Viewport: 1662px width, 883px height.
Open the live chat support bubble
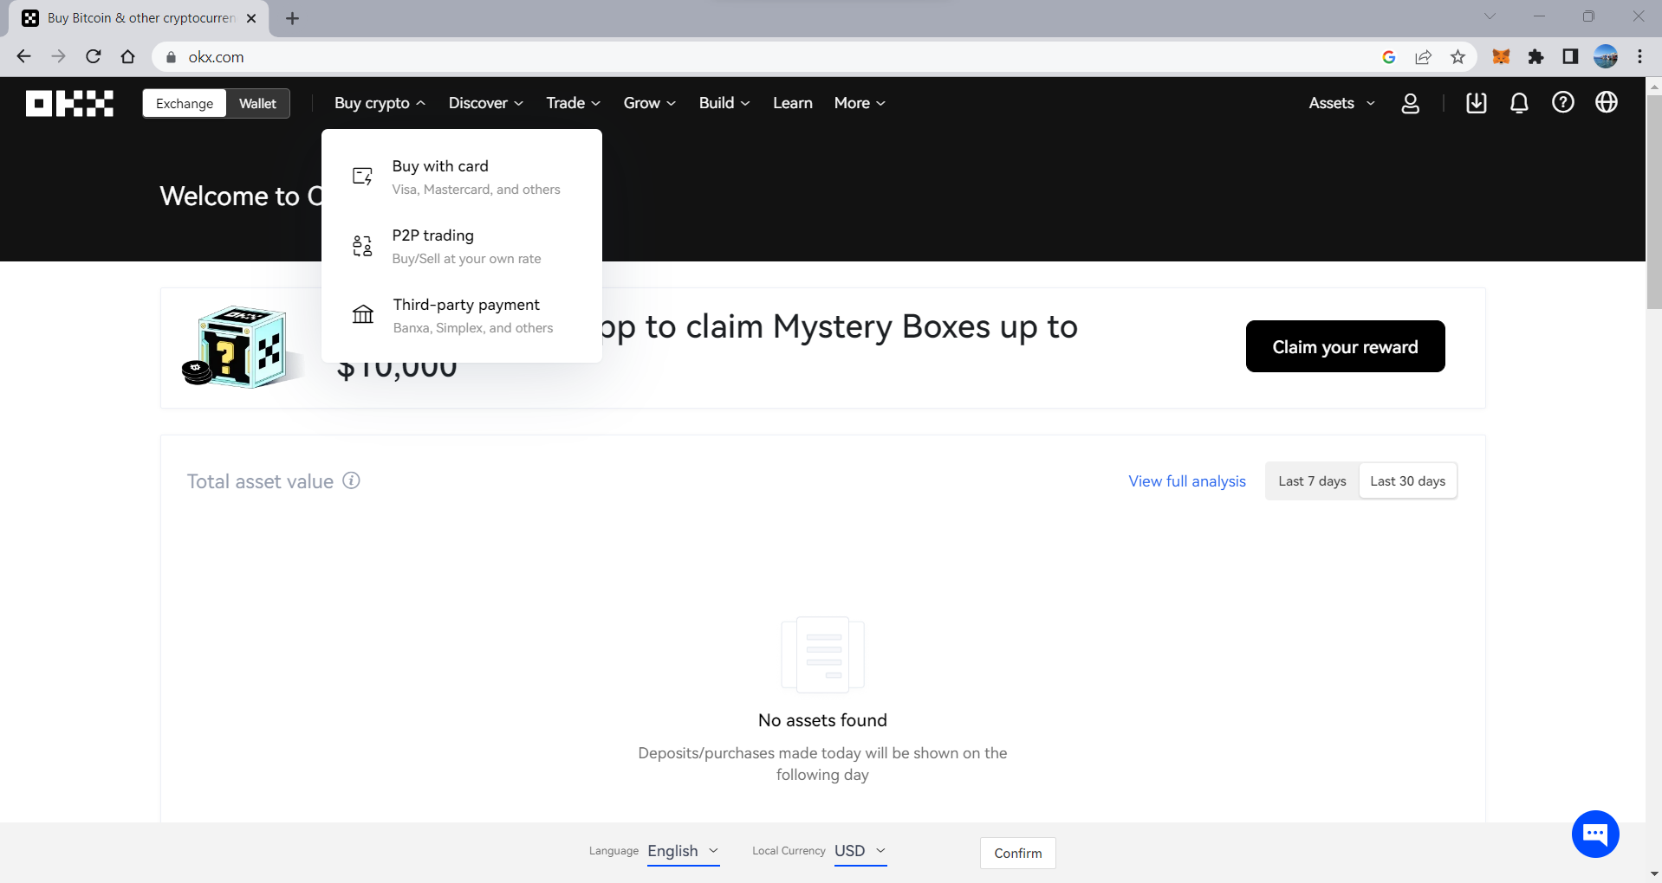1594,834
